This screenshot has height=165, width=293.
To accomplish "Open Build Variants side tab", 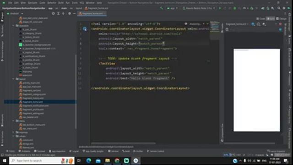I will (x=2, y=139).
